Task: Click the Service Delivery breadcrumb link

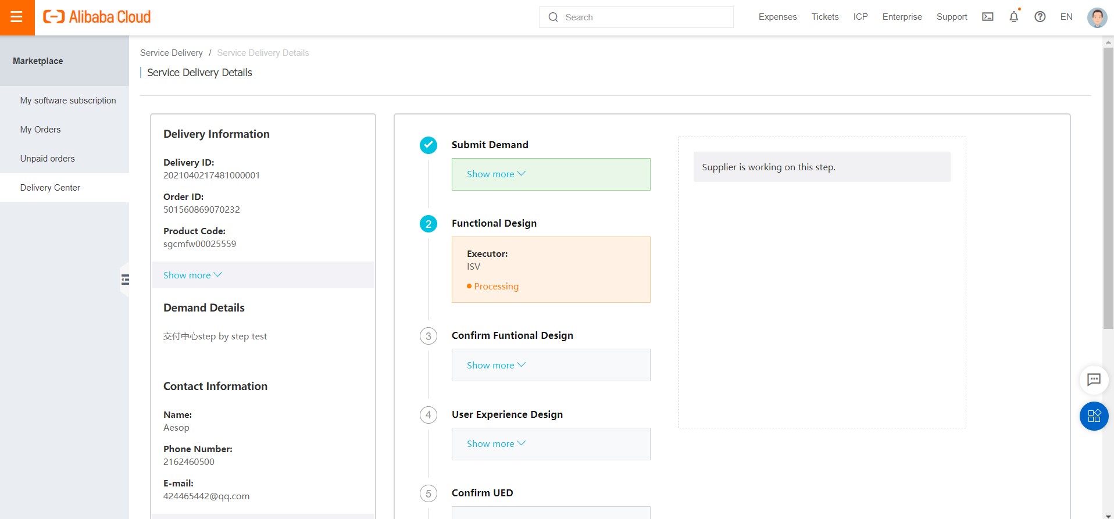Action: [171, 53]
